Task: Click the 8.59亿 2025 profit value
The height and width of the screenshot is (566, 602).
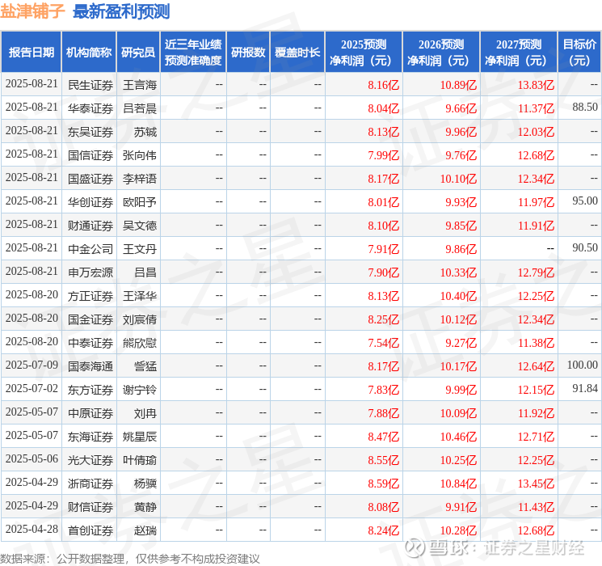Action: 384,484
